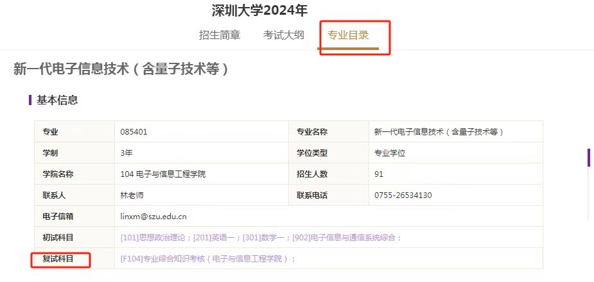Select the 专业目录 tab
Screen dimensions: 594x282
coord(349,35)
